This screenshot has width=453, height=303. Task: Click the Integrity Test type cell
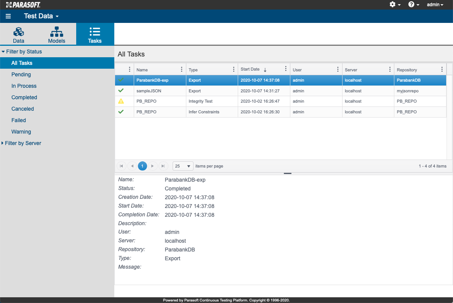pos(212,101)
